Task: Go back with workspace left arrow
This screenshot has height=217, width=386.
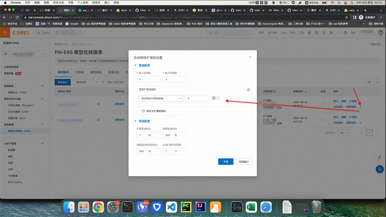Action: tap(6, 54)
